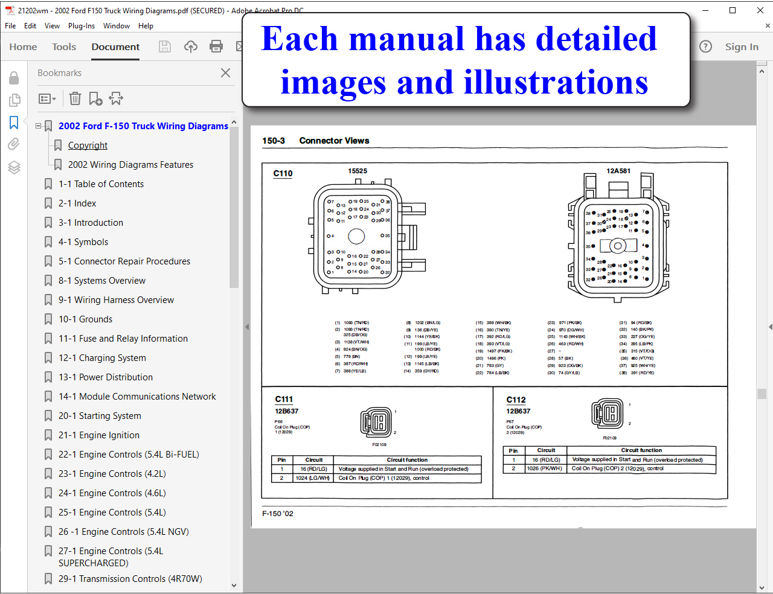This screenshot has height=594, width=773.
Task: Open 21-1 Engine Ignition bookmark
Action: pos(99,435)
